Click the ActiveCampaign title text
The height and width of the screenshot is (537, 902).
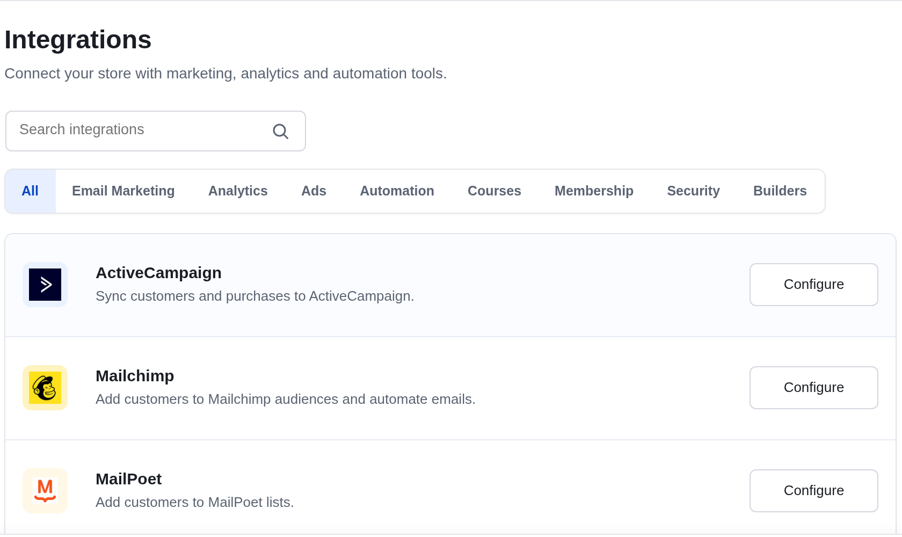158,273
